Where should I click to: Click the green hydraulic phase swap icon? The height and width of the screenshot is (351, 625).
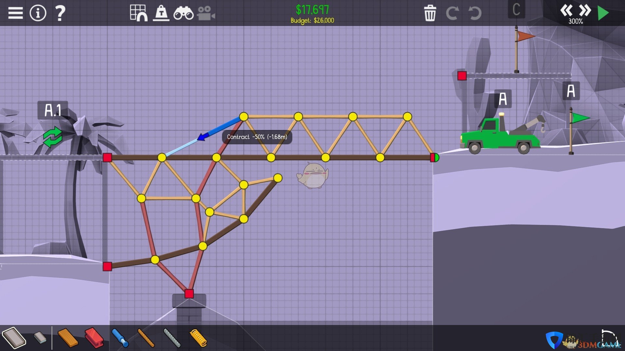[53, 137]
